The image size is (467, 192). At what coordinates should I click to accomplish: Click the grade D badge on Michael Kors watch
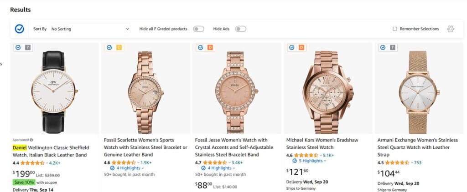point(301,47)
